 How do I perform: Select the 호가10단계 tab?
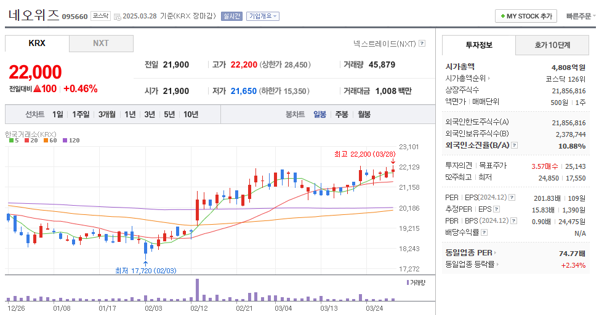pos(552,45)
